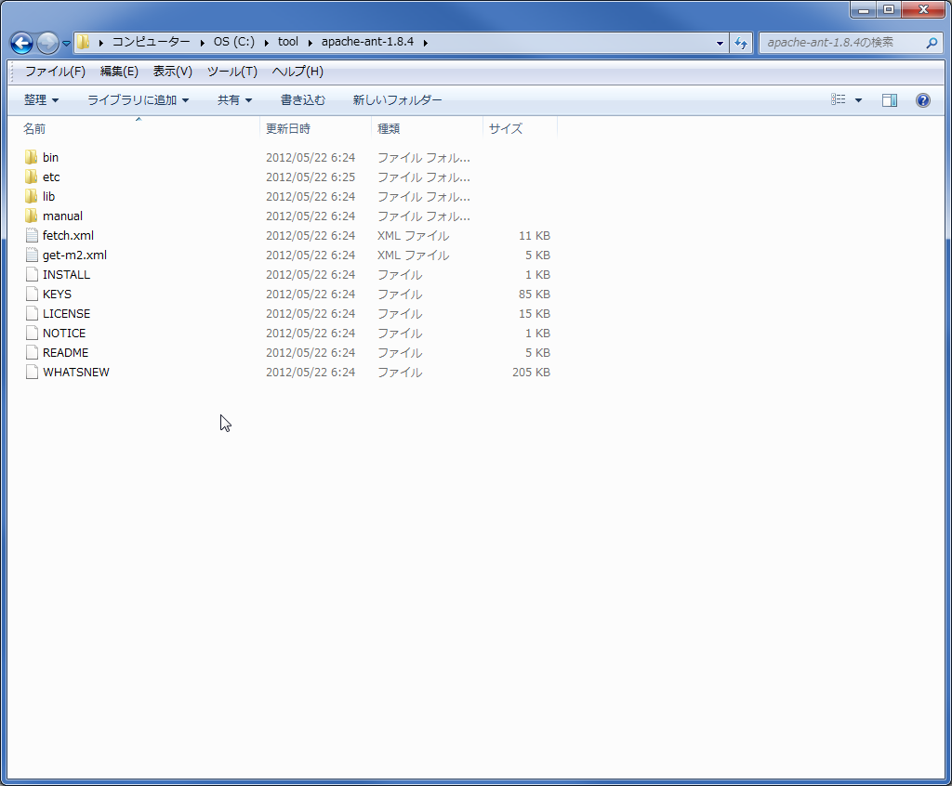
Task: Click the 11 KB size of fetch.xml
Action: [535, 235]
